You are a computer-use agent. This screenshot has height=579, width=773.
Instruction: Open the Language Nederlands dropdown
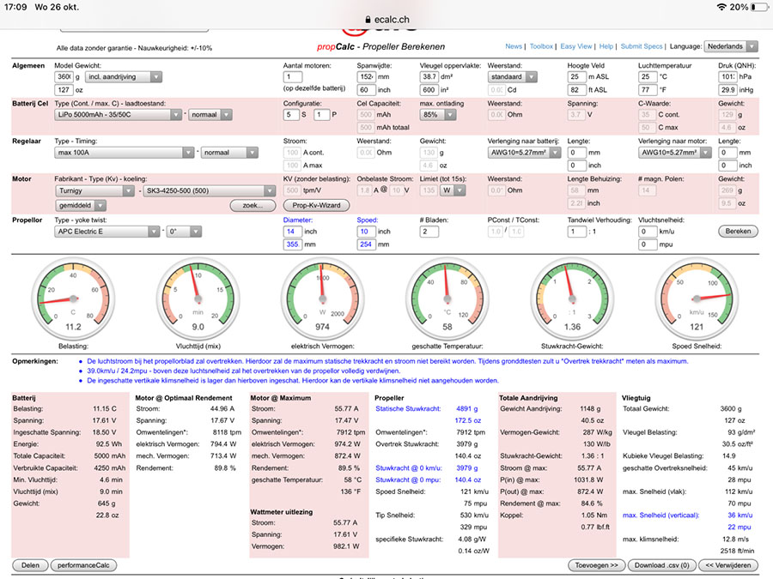click(x=731, y=46)
